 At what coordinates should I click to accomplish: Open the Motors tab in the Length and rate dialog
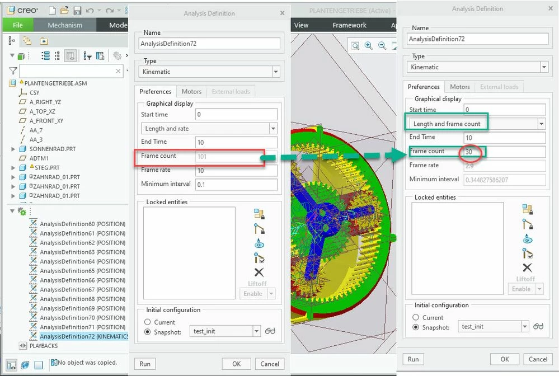pos(191,92)
